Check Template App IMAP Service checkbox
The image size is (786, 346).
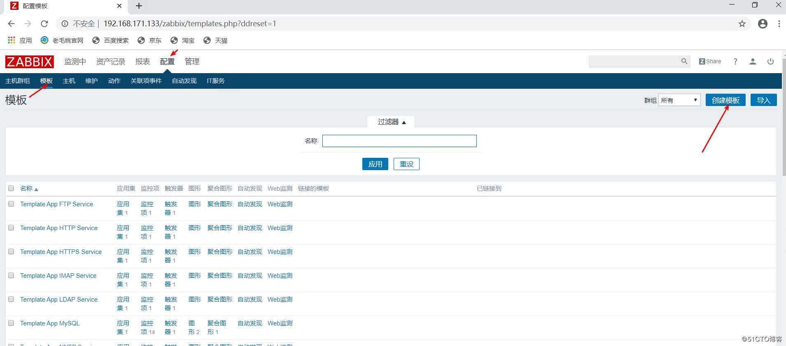click(11, 275)
